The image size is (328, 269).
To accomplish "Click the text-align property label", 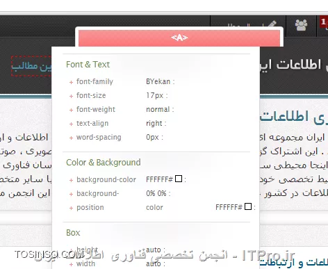I will 92,123.
